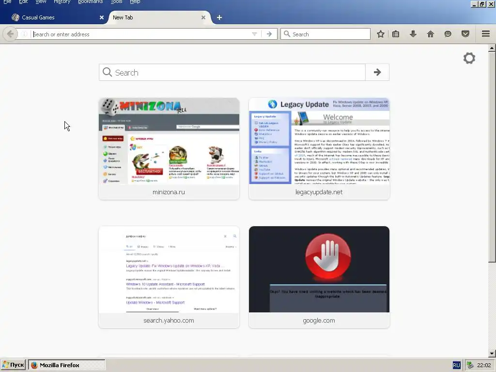496x372 pixels.
Task: Click the scrollbar down arrow
Action: coord(492,353)
